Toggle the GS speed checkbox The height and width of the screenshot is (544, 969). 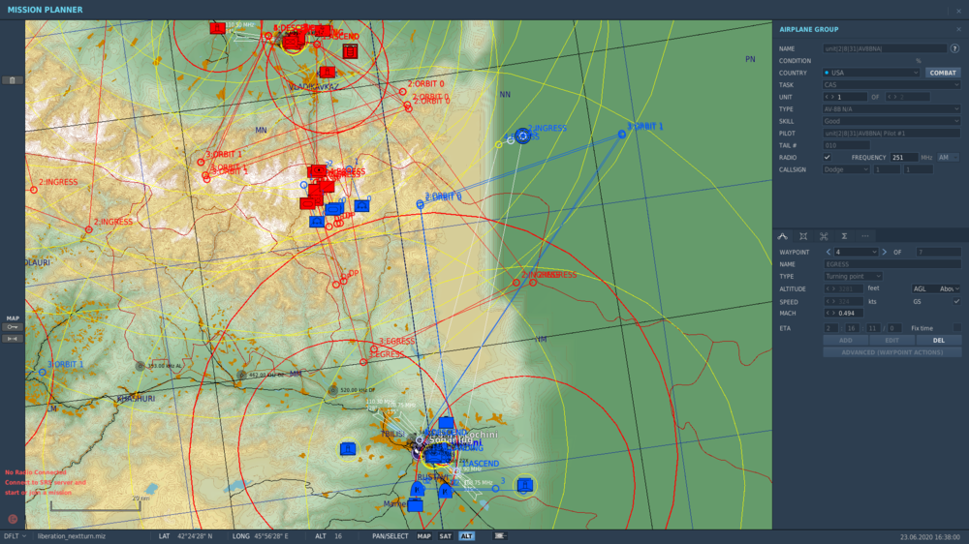[x=956, y=301]
